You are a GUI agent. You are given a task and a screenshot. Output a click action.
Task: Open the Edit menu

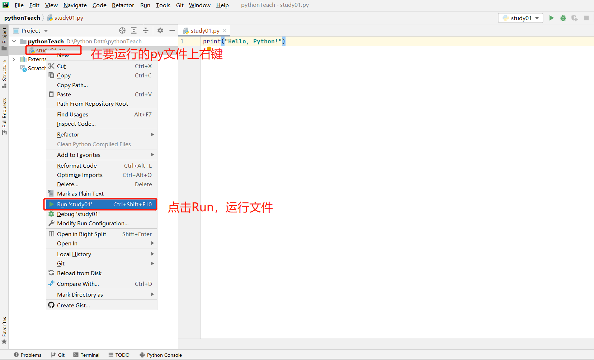tap(34, 5)
